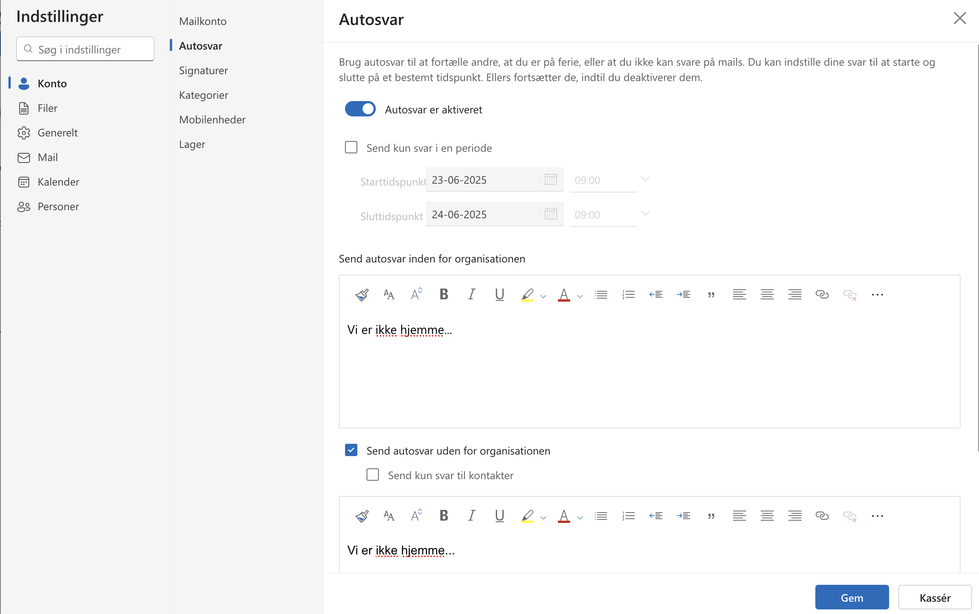Center text in external reply editor

[x=767, y=516]
